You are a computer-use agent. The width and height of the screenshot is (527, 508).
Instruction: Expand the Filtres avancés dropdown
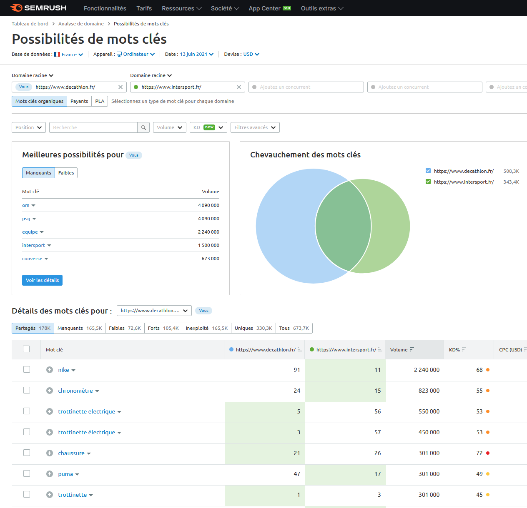(255, 127)
